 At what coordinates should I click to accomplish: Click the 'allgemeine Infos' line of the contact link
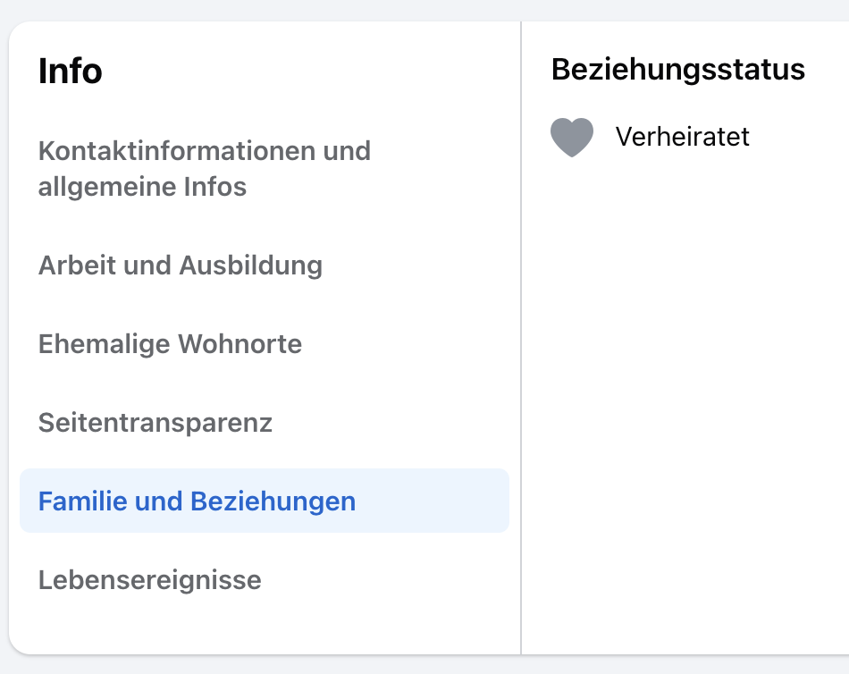tap(142, 188)
